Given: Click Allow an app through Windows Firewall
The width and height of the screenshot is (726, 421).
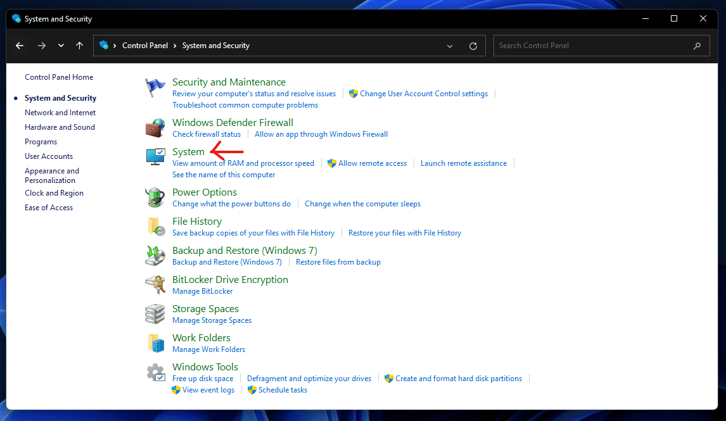Looking at the screenshot, I should (x=321, y=134).
